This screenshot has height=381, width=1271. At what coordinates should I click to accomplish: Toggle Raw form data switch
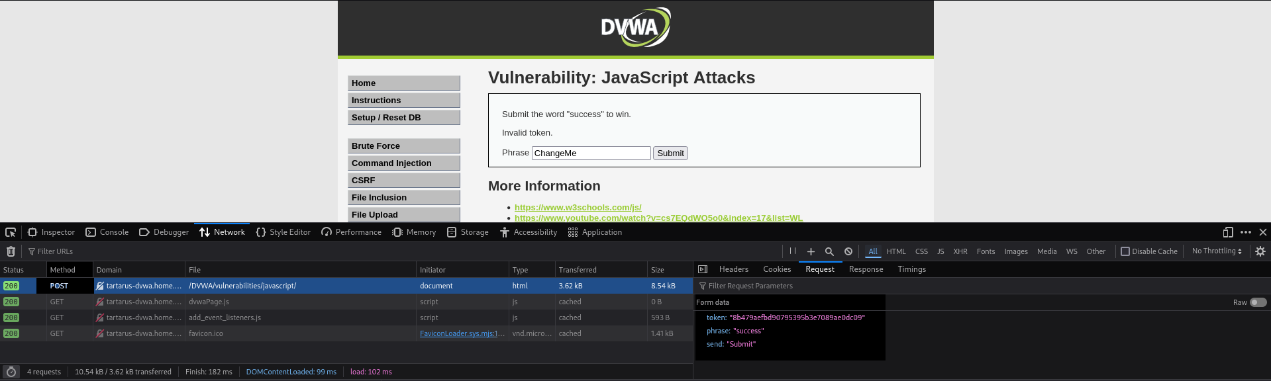(x=1258, y=302)
